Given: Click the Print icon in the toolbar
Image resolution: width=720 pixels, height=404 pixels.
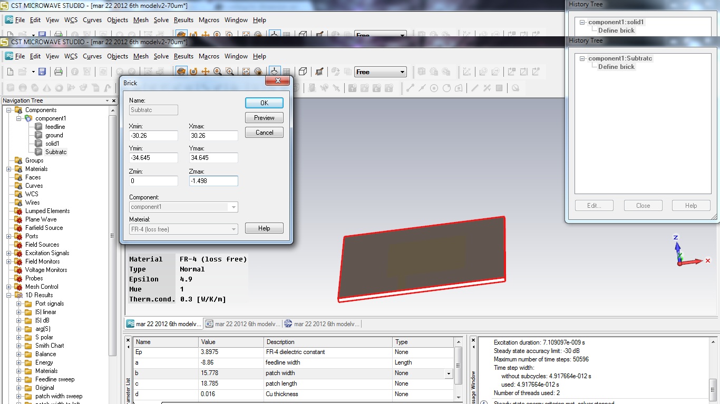Looking at the screenshot, I should 59,72.
